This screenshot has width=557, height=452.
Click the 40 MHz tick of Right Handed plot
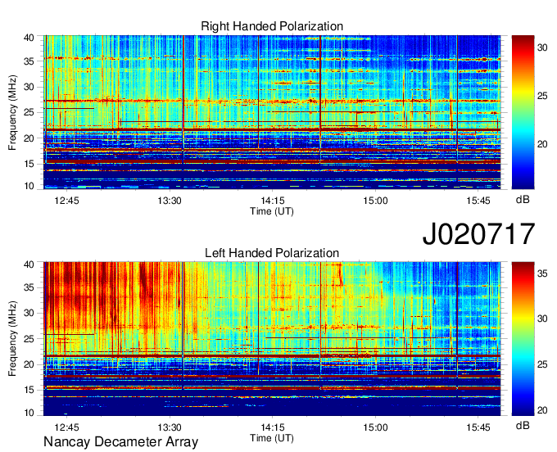click(29, 38)
